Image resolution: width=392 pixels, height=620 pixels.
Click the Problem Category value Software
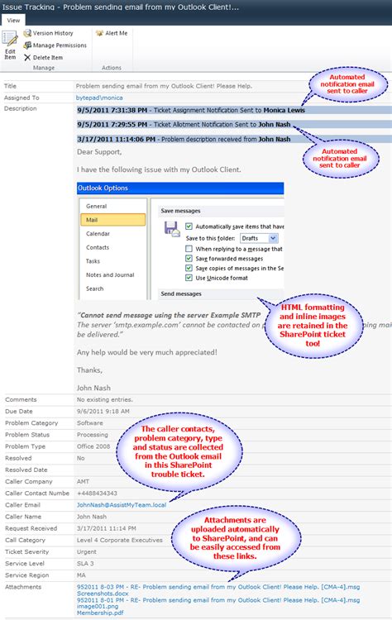[x=90, y=423]
